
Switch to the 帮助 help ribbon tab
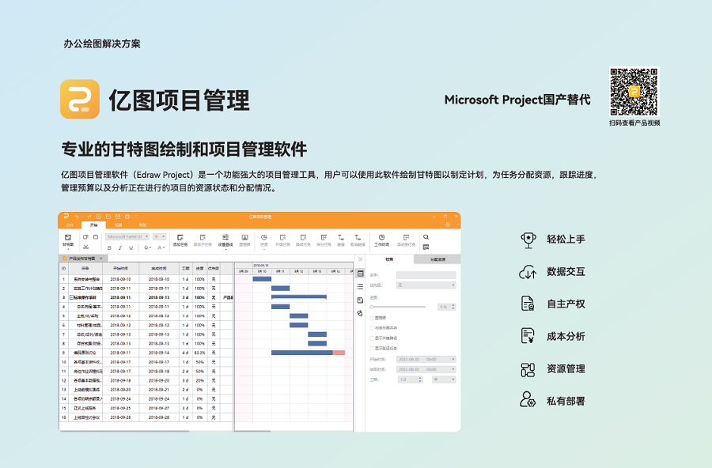coord(142,225)
